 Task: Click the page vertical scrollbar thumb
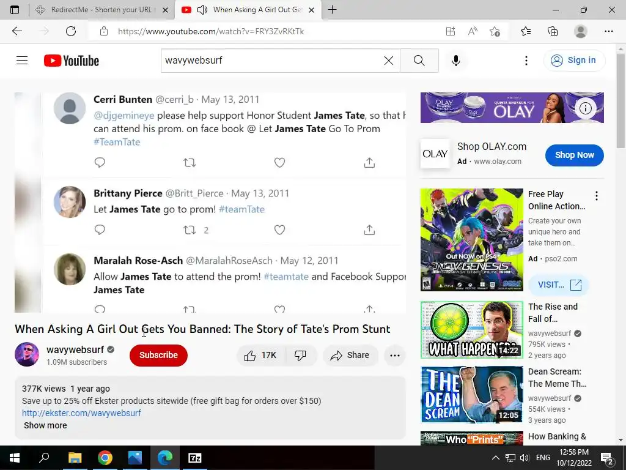pos(620,101)
